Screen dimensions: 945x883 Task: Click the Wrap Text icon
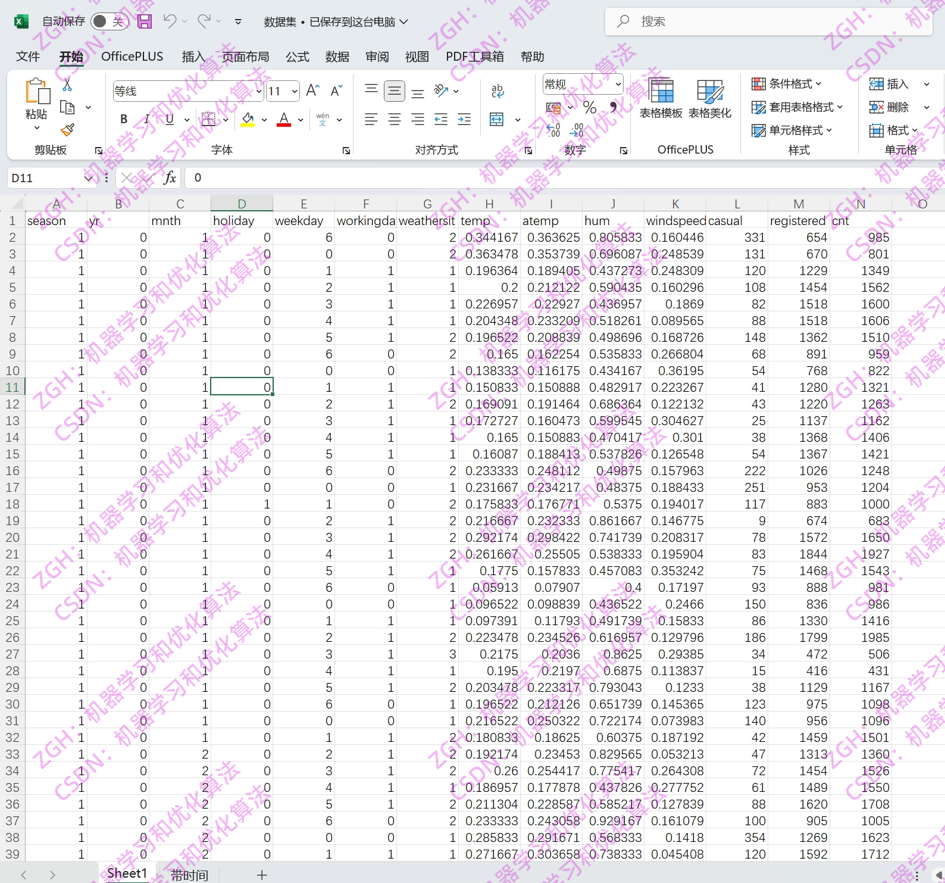tap(497, 91)
